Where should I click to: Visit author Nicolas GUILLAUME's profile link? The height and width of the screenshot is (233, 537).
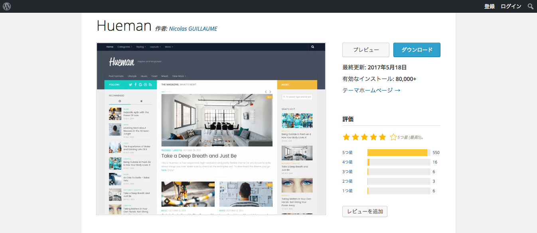[193, 29]
